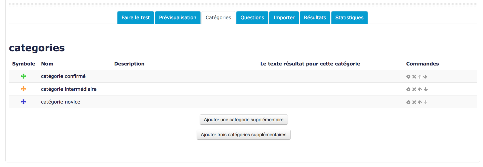Move catégorie intermédiaire down
The height and width of the screenshot is (167, 483).
click(425, 89)
